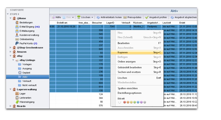Click Artikeldetails holen refresh icon
The height and width of the screenshot is (120, 221).
click(x=98, y=18)
